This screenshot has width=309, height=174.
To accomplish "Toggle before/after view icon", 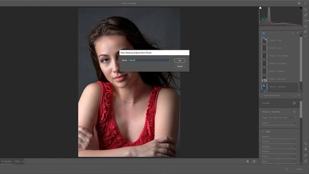I will 253,161.
